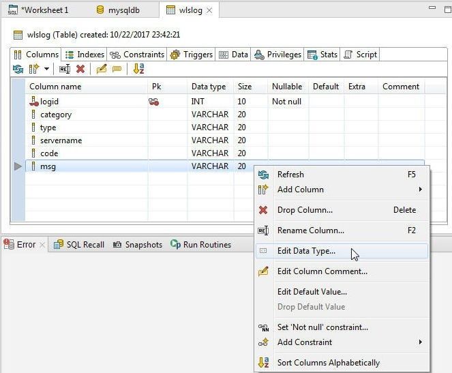Open the Script tab
This screenshot has height=373, width=452.
coord(361,55)
